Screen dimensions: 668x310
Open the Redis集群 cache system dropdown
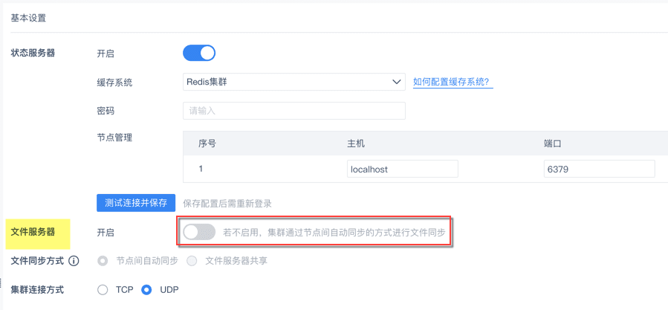point(294,83)
